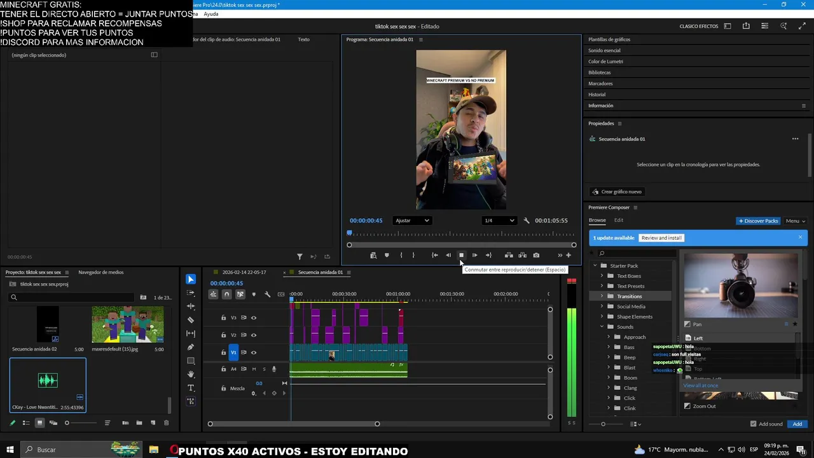814x458 pixels.
Task: Select the Slip tool
Action: [191, 333]
